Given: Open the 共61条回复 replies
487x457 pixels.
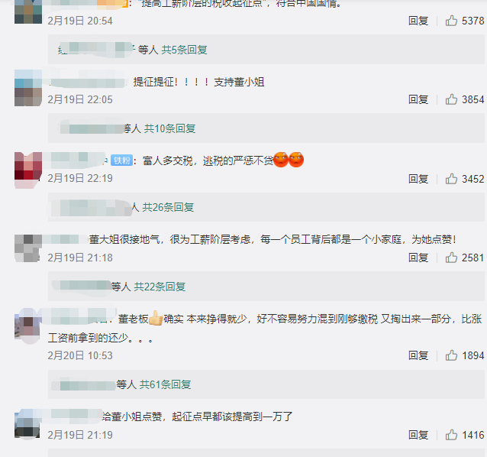Looking at the screenshot, I should tap(165, 384).
